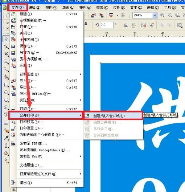Select the Polygon tool

pos(7,100)
